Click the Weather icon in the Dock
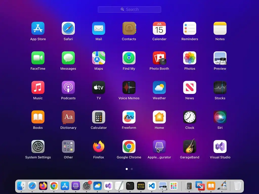The width and height of the screenshot is (259, 194). click(97, 186)
